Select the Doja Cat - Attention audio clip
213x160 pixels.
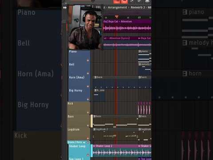point(127,26)
